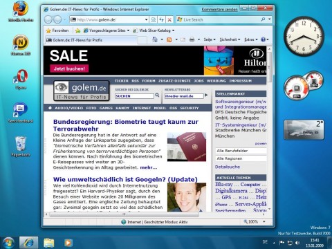
Task: Open the Windows Start orb
Action: 8,243
